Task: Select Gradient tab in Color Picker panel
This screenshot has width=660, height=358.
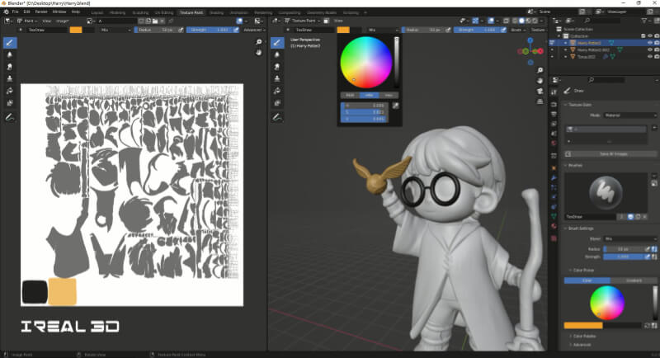Action: pyautogui.click(x=634, y=280)
